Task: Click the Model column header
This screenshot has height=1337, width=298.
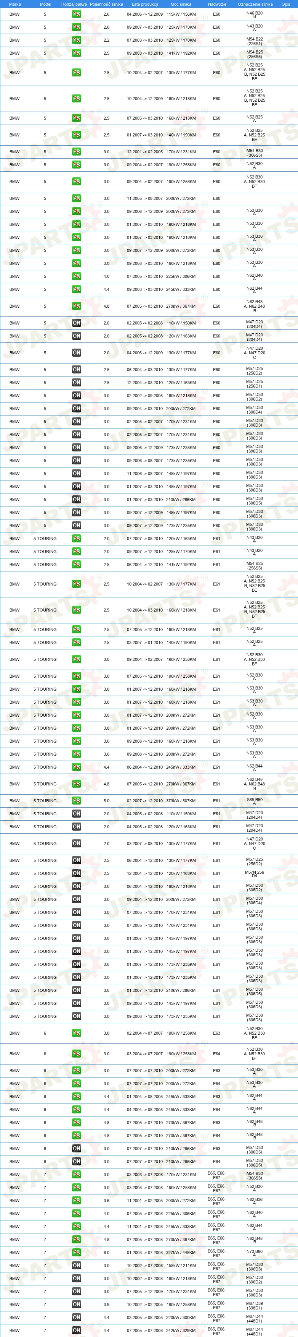Action: 45,4
